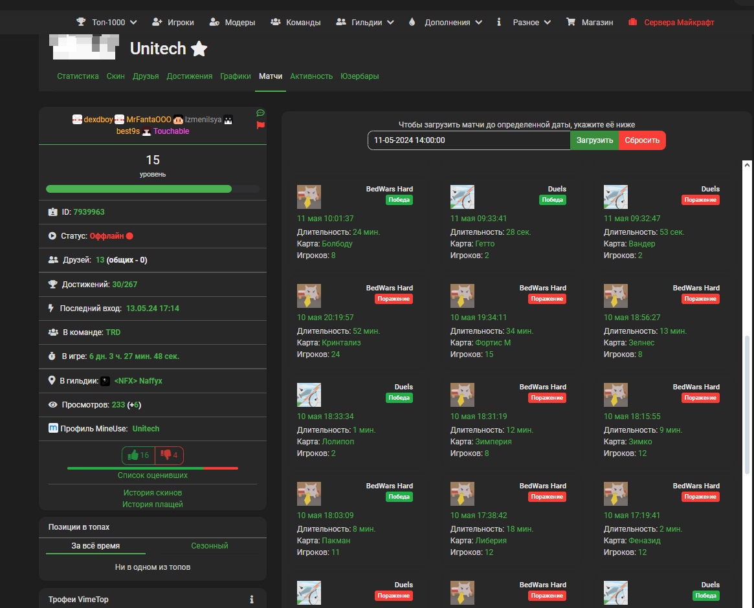
Task: Switch to the Статистика tab
Action: (78, 76)
